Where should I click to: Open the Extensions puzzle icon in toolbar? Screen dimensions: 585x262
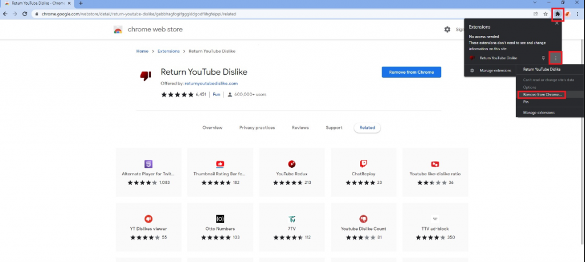click(x=558, y=14)
